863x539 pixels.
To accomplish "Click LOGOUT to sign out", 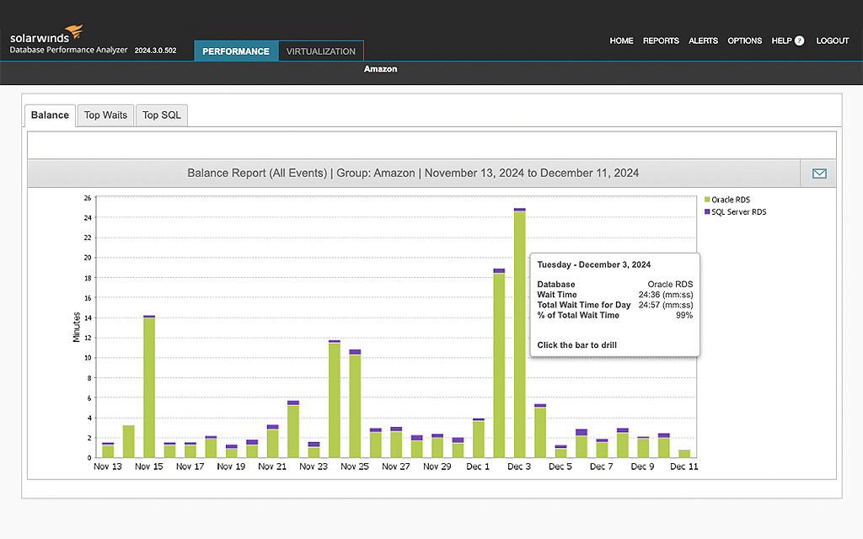I will [x=833, y=40].
